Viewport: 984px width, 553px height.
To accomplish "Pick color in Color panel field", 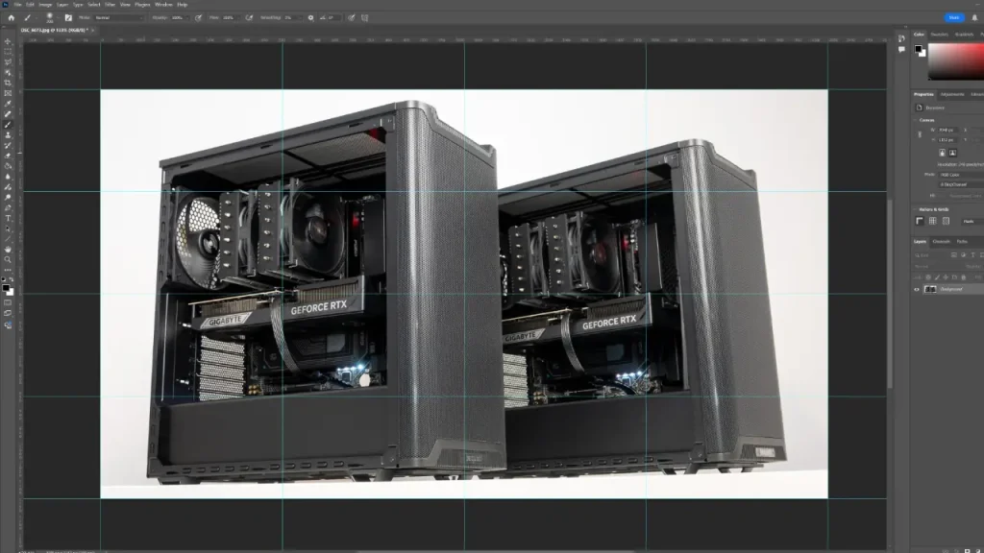I will (956, 61).
